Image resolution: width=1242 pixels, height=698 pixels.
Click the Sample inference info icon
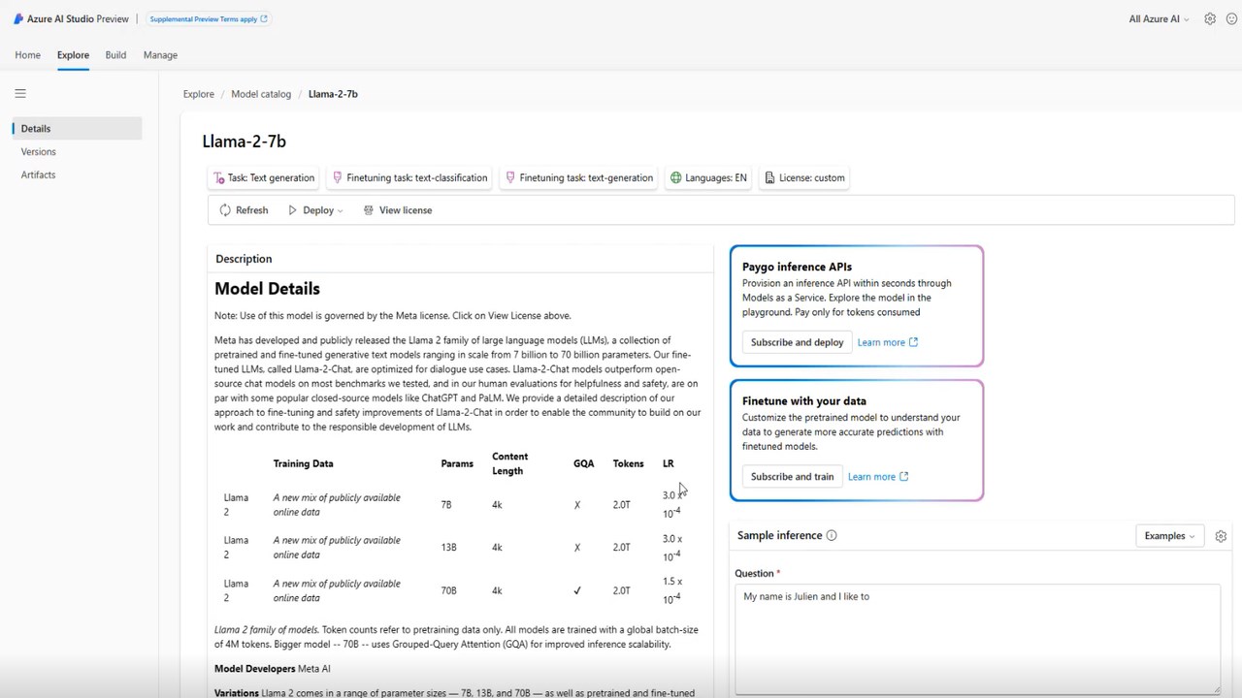tap(832, 535)
